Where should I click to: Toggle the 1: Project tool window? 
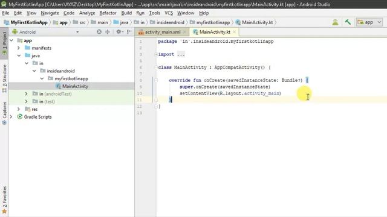pos(4,43)
